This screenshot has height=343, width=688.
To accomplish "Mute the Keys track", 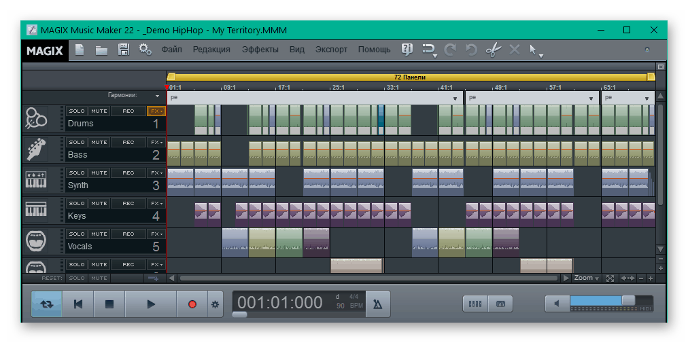I will [x=99, y=204].
